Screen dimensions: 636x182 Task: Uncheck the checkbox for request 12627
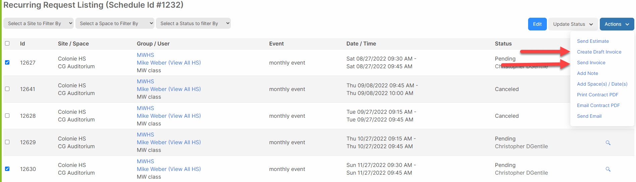[7, 63]
